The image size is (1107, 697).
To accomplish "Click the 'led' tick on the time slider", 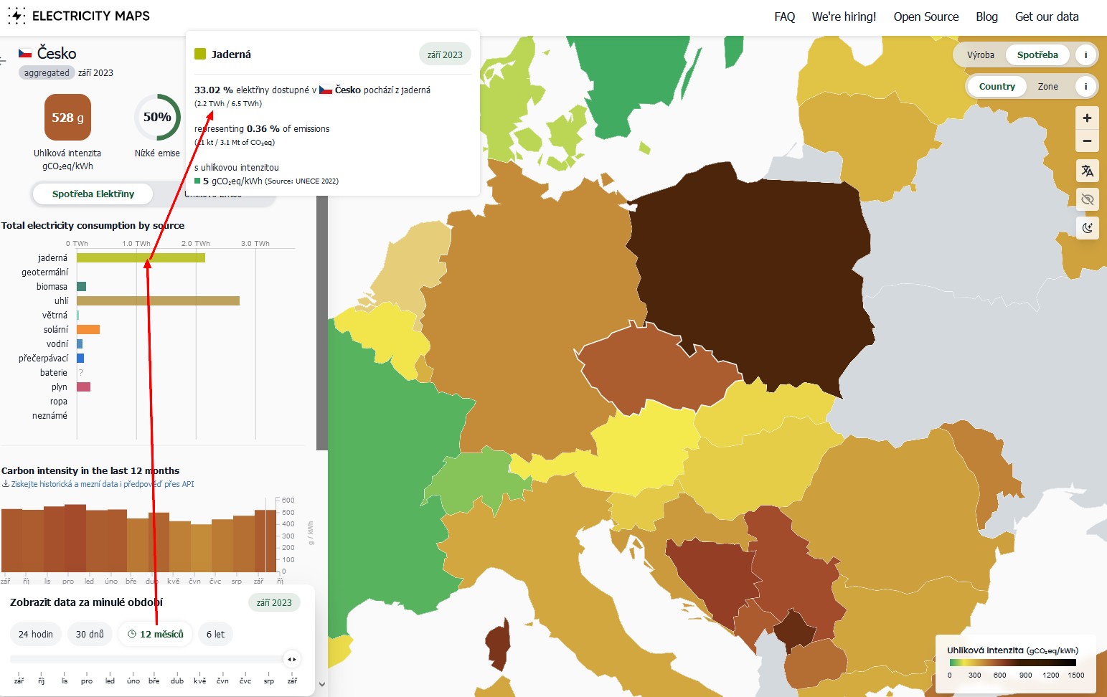I will tap(110, 681).
